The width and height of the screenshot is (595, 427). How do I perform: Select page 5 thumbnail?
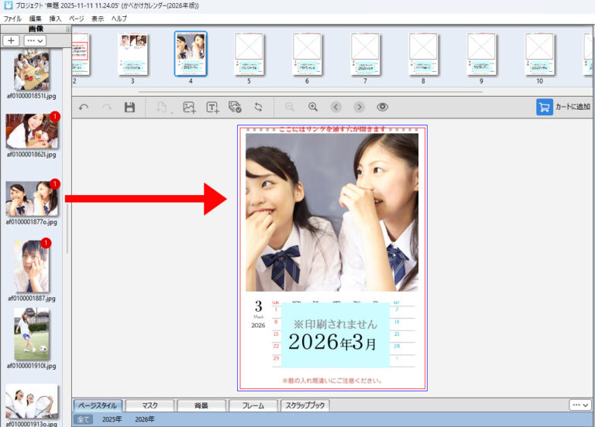tap(249, 54)
